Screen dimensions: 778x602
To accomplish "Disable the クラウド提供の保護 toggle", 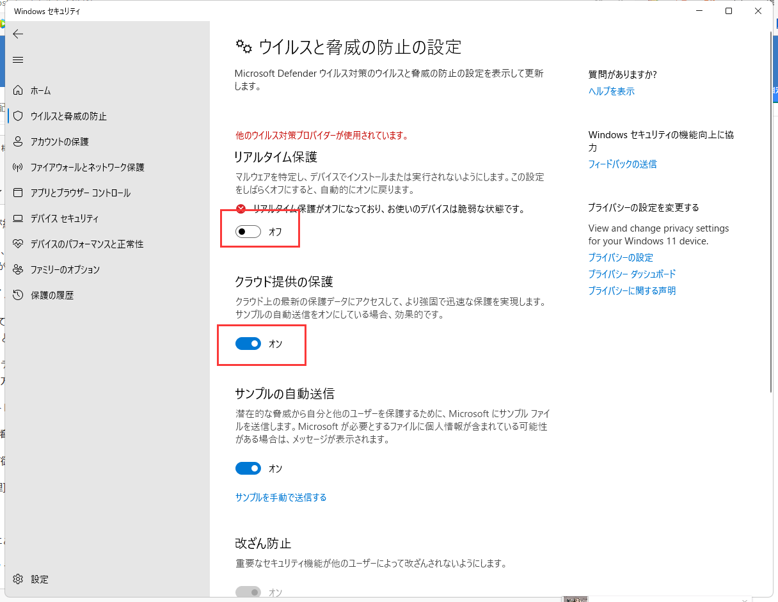I will point(248,344).
